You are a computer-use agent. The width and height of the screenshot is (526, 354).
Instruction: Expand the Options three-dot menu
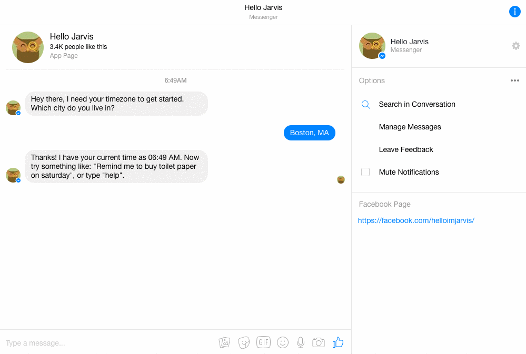tap(515, 80)
